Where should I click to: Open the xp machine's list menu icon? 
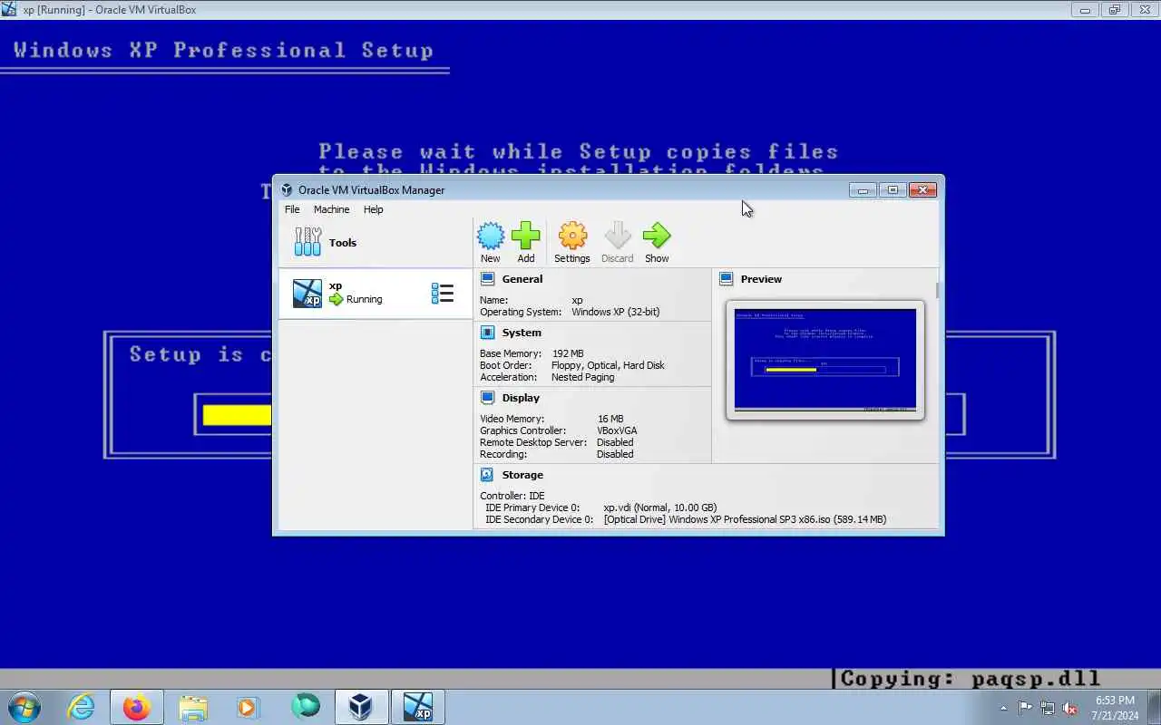click(443, 293)
